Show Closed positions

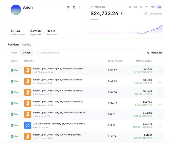click(x=27, y=53)
